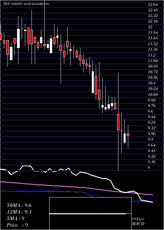Click the 11.68 price axis label

[153, 38]
